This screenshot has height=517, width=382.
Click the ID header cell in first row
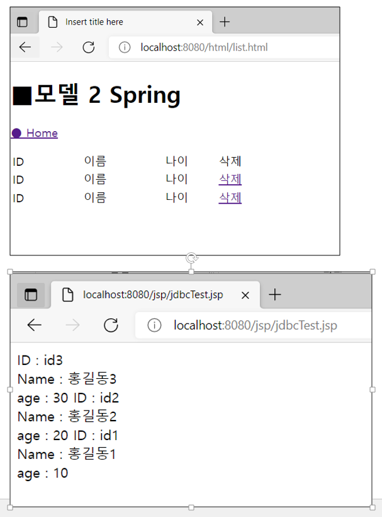(x=18, y=162)
